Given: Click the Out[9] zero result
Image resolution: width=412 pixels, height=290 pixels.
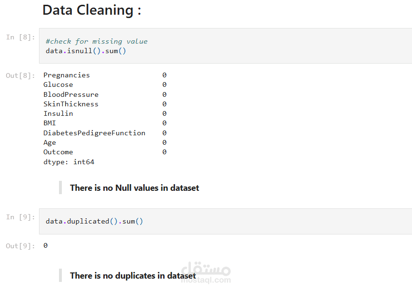Looking at the screenshot, I should pyautogui.click(x=45, y=245).
